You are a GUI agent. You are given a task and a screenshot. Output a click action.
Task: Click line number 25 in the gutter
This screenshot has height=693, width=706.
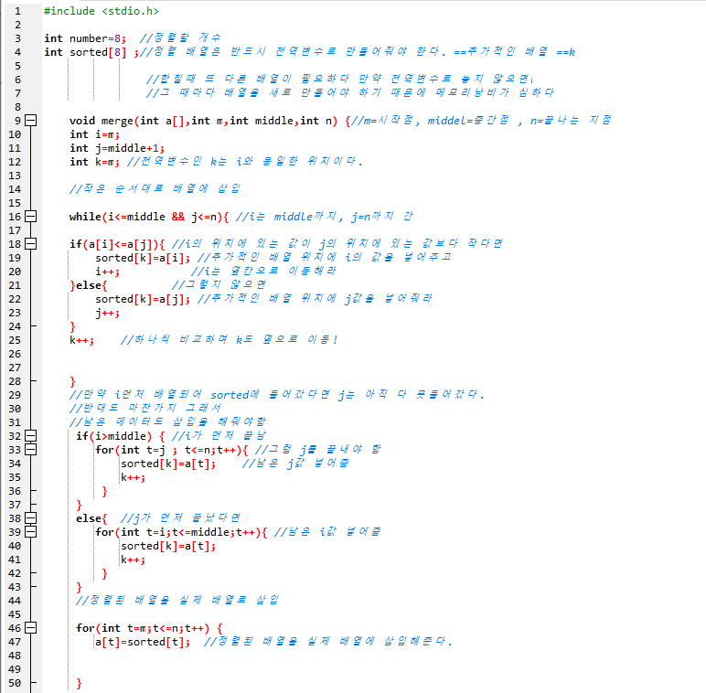[15, 340]
